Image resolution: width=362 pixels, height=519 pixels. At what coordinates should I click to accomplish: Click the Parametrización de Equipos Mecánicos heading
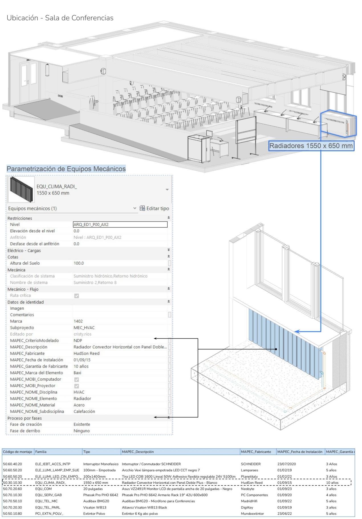66,169
